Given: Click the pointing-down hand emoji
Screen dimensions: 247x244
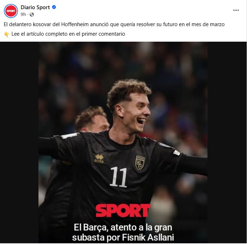Looking at the screenshot, I should [x=7, y=34].
